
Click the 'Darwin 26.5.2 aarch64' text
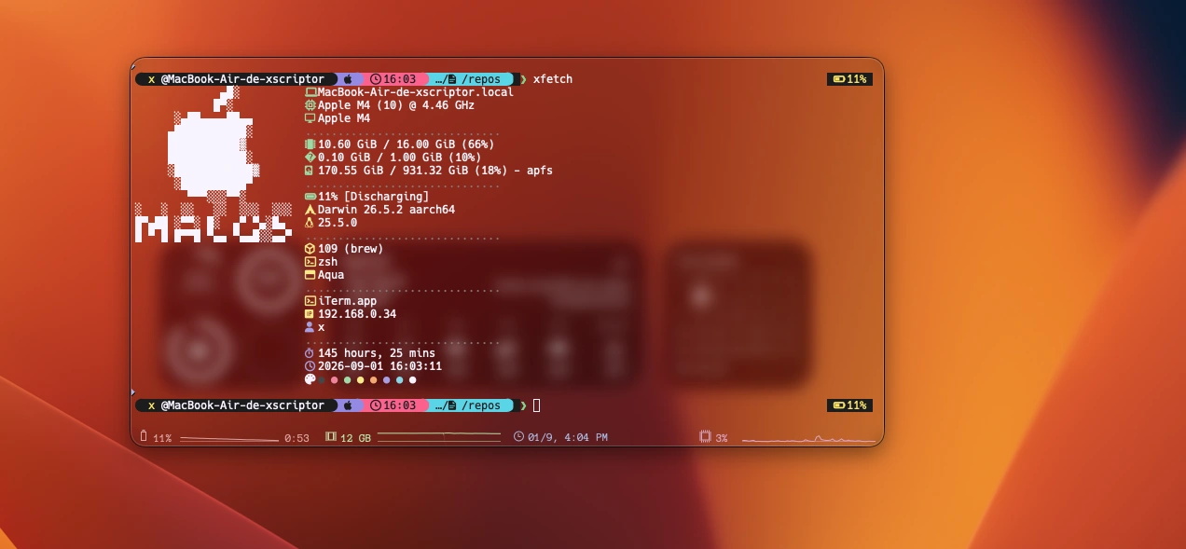pyautogui.click(x=386, y=210)
